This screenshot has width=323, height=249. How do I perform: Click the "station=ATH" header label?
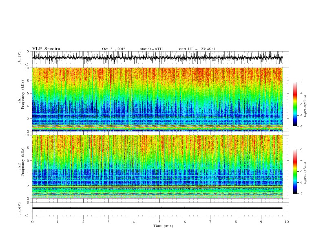[151, 49]
